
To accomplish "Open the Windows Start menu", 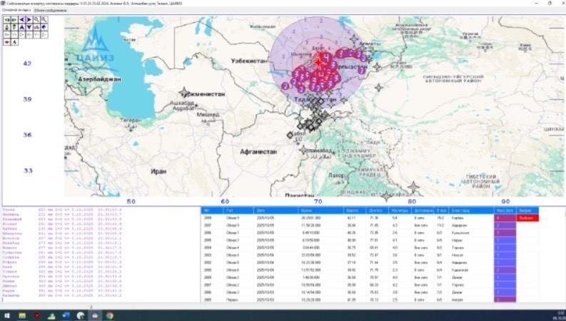I will coord(7,315).
